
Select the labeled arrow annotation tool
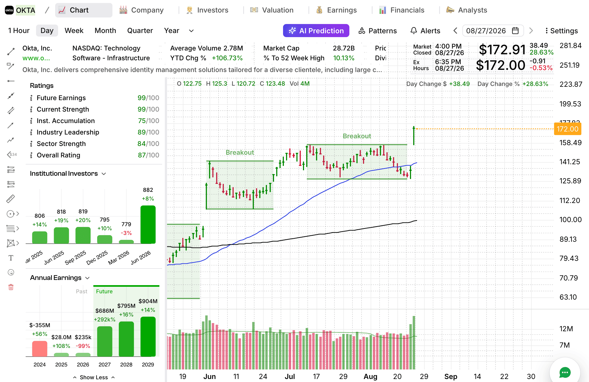11,66
